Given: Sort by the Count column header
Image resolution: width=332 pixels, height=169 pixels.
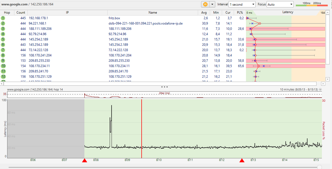Looking at the screenshot, I should tap(21, 13).
